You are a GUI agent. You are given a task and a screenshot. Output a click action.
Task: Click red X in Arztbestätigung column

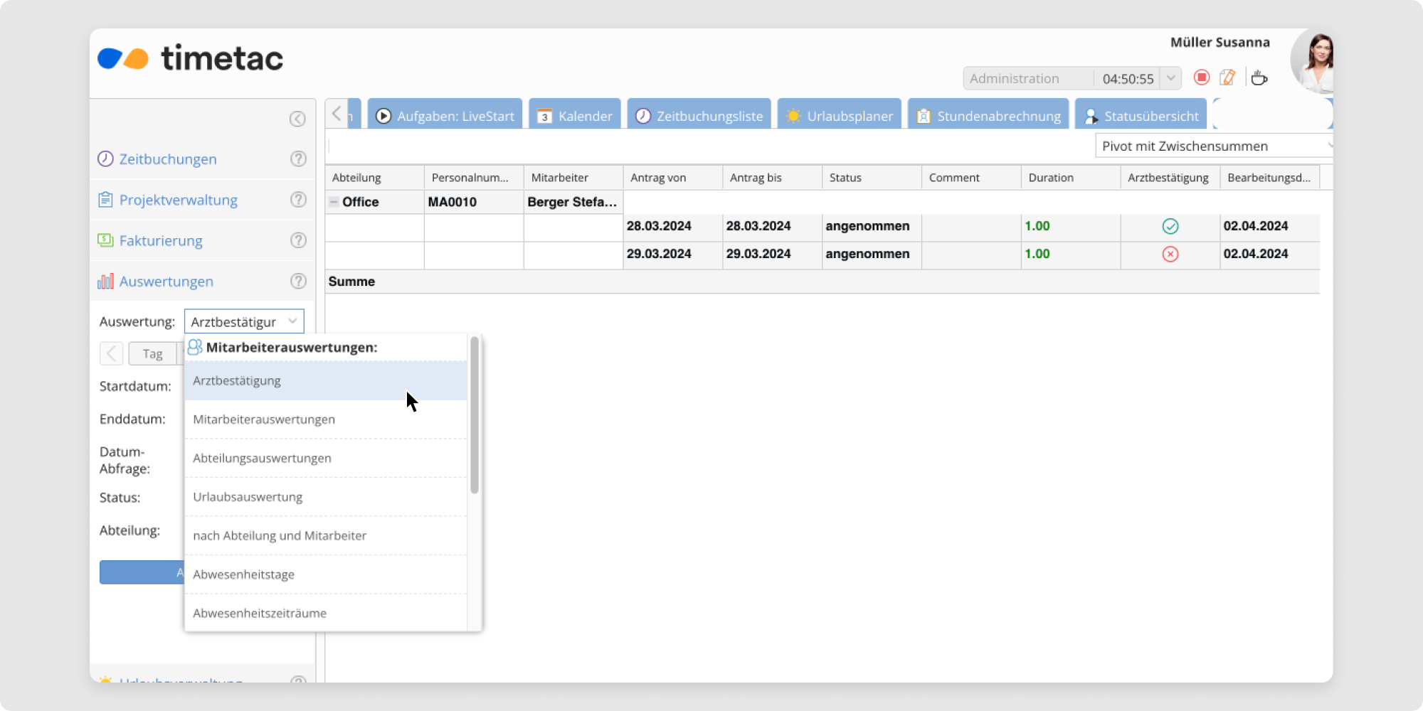point(1170,254)
